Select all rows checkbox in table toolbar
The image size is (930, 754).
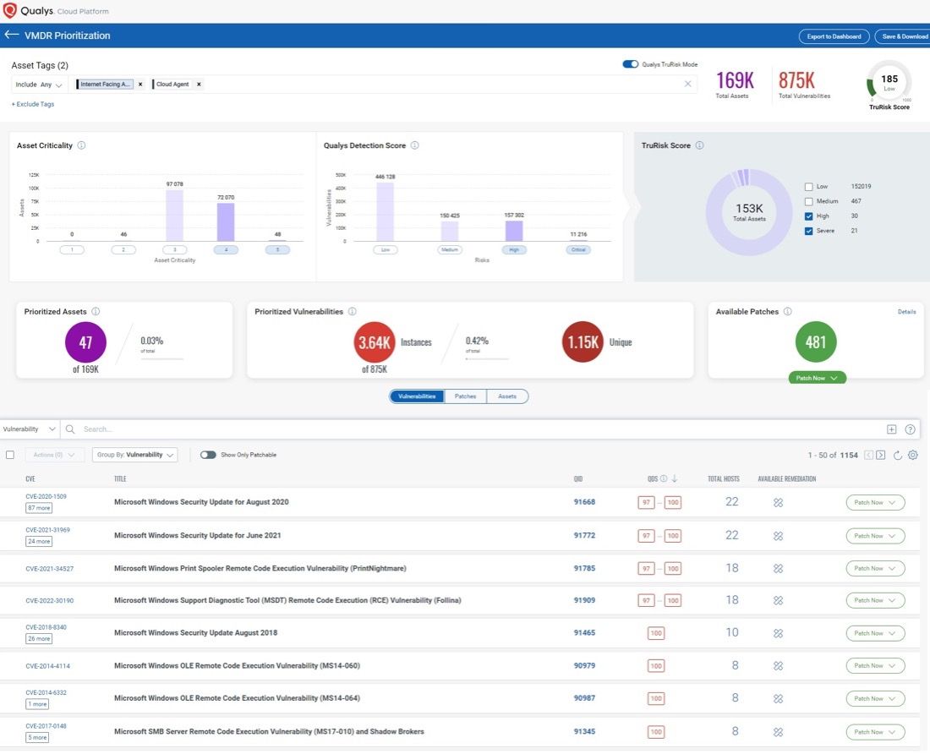pyautogui.click(x=10, y=456)
